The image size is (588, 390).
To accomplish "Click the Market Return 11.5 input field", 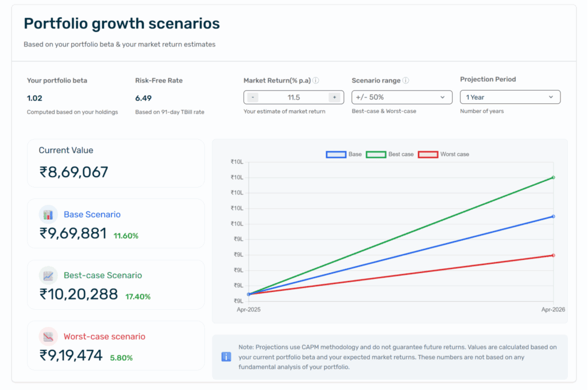I will pyautogui.click(x=293, y=97).
